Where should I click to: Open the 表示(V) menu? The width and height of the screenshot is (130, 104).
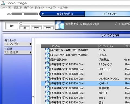coord(28,8)
